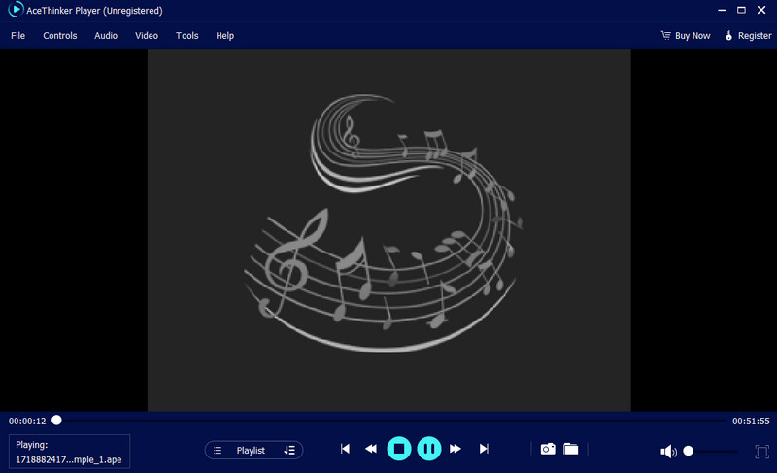The image size is (777, 473).
Task: Fast forward the audio playback
Action: click(456, 449)
